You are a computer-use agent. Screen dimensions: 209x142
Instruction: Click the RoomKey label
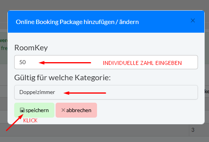pyautogui.click(x=31, y=48)
